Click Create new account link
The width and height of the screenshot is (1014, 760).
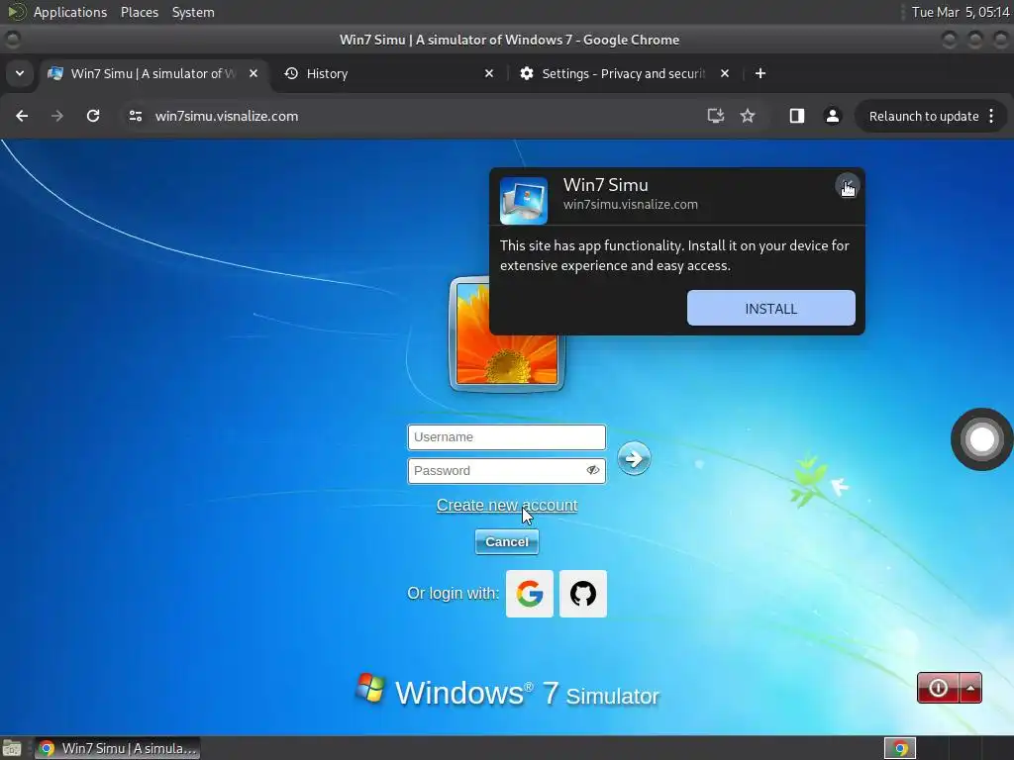tap(507, 505)
